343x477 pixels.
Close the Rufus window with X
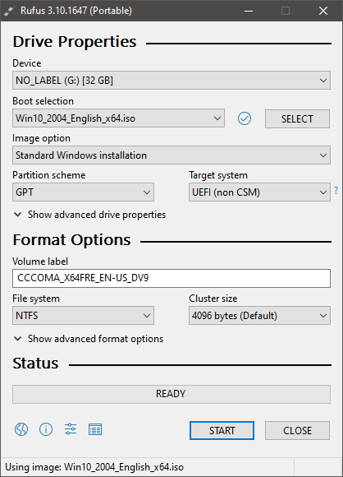[x=323, y=11]
